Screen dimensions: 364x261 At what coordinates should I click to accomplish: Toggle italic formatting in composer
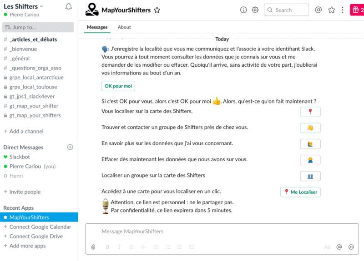(x=119, y=247)
